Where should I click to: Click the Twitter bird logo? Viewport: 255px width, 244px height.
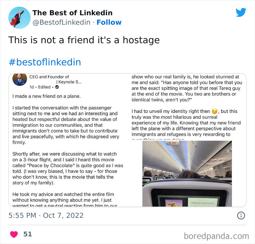(241, 12)
